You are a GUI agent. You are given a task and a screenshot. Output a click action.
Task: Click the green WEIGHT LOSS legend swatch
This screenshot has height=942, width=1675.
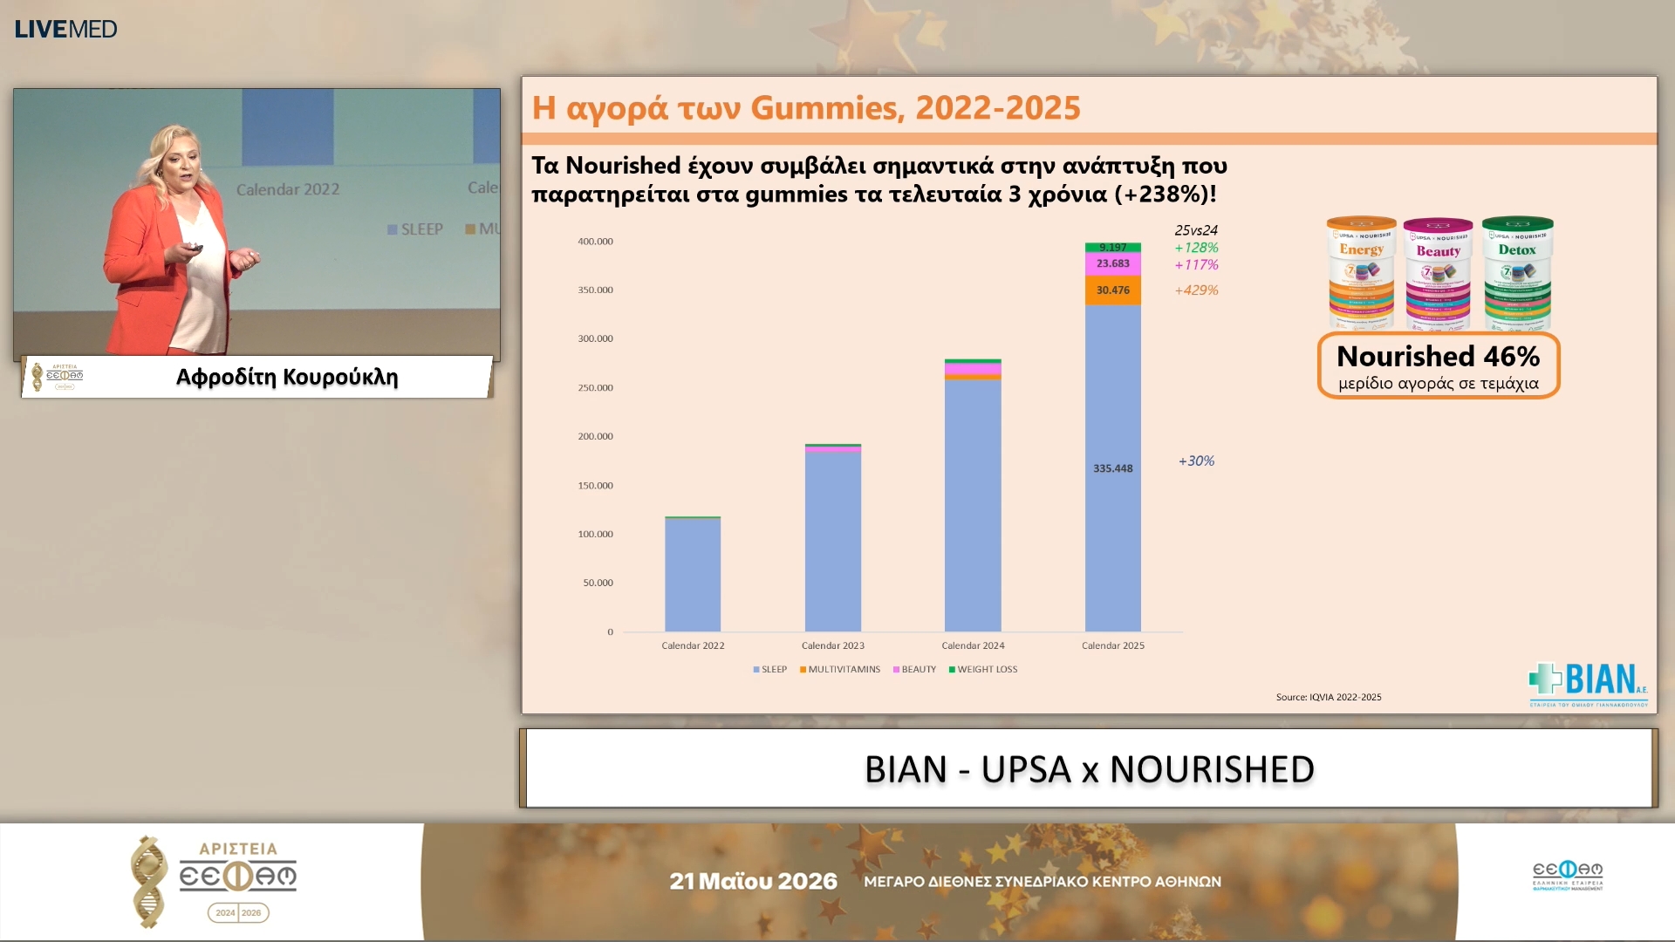[952, 670]
